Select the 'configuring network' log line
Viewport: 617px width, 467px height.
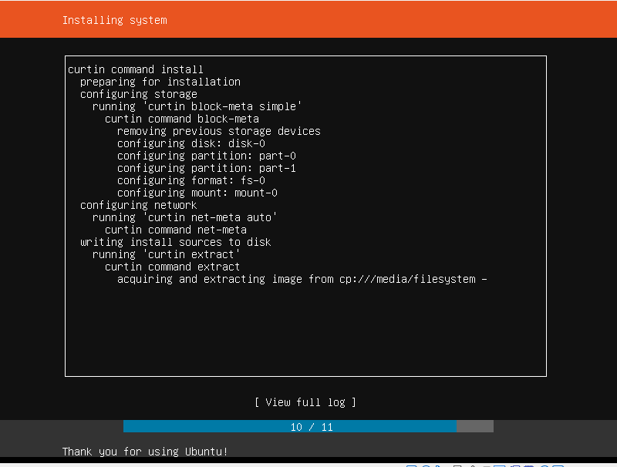139,205
